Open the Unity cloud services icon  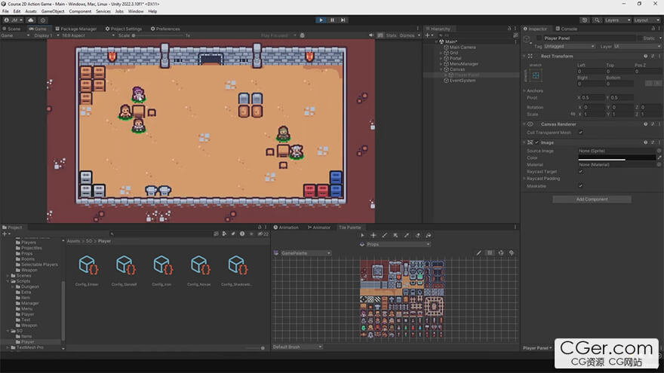point(31,20)
